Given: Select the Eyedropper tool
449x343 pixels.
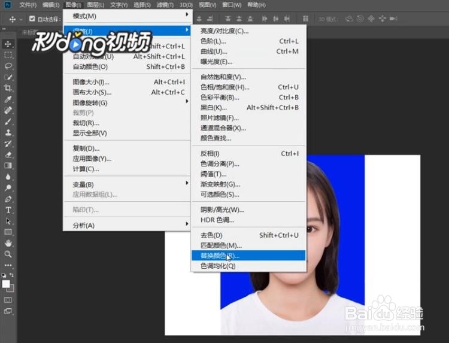Looking at the screenshot, I should coord(8,99).
